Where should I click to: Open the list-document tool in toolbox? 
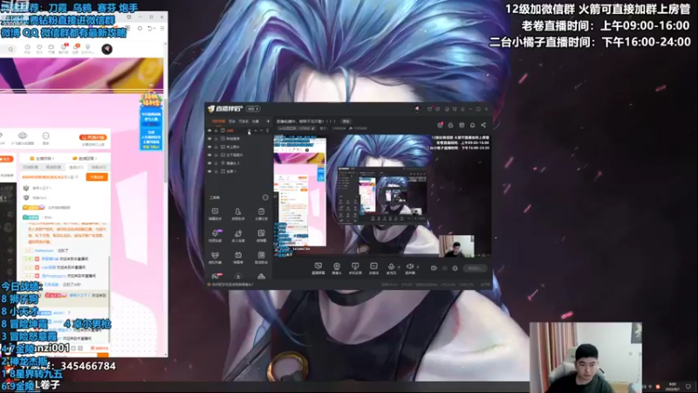click(x=261, y=257)
